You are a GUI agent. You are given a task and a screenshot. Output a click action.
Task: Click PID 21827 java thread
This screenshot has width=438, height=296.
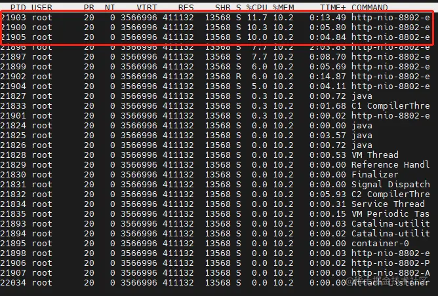click(13, 96)
